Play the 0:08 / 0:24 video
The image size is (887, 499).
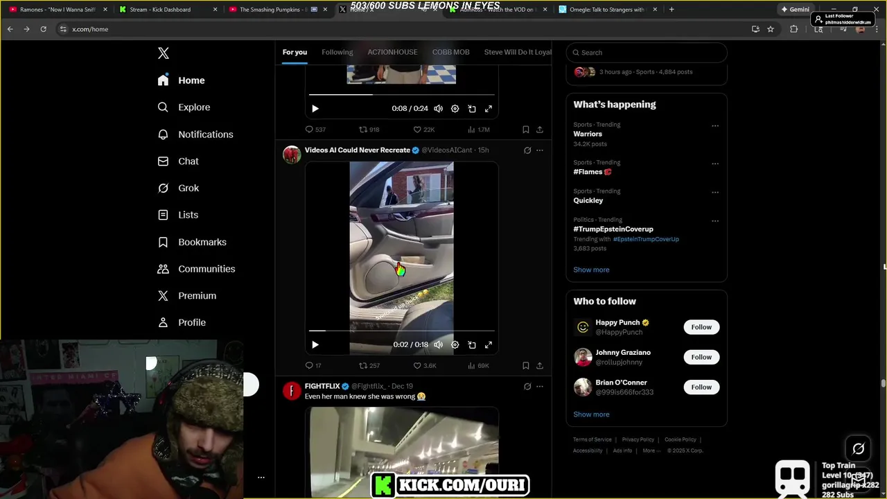[315, 109]
